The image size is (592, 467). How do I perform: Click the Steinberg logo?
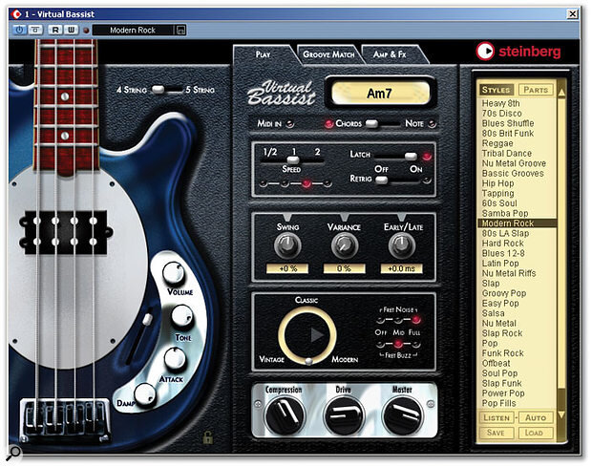point(518,52)
